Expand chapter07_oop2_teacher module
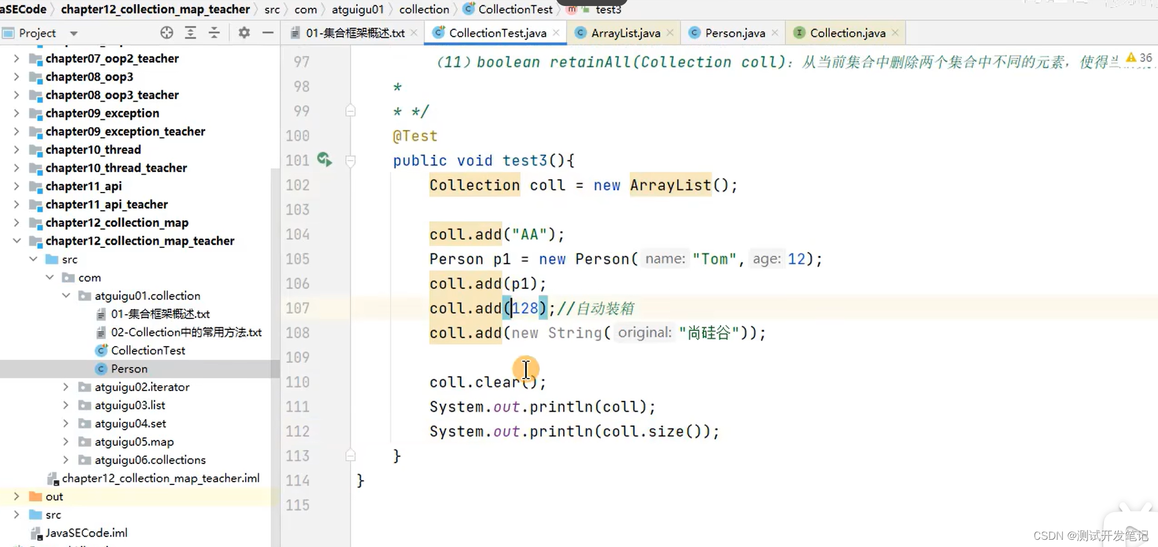 tap(16, 58)
